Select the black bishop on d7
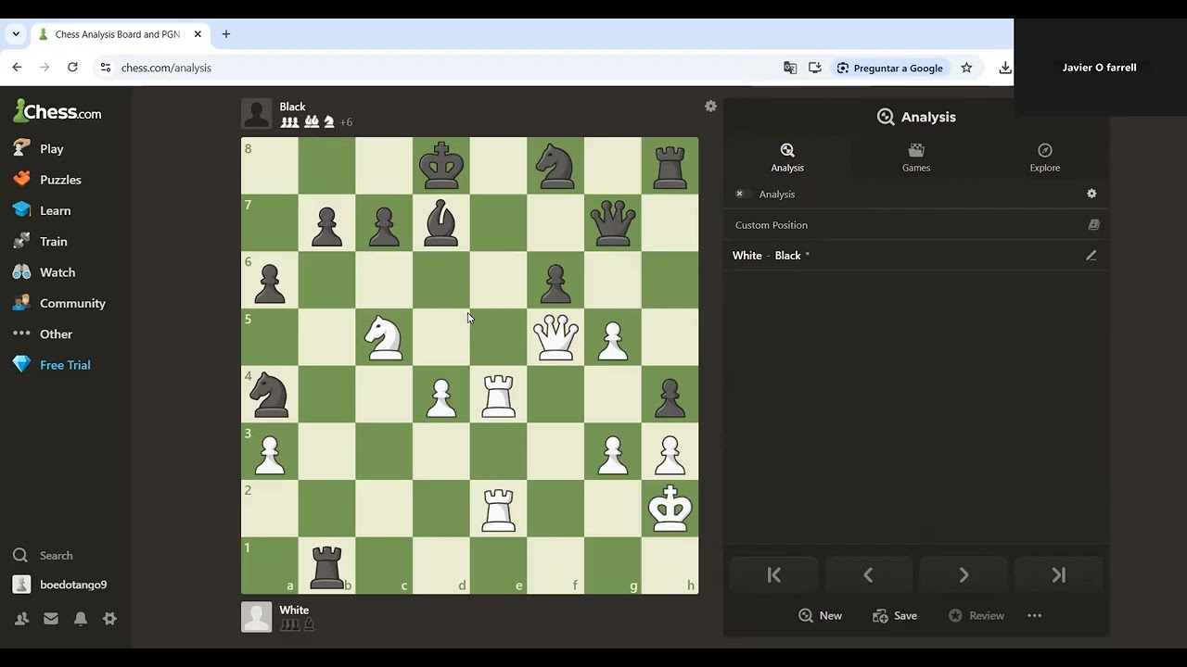Screen dimensions: 1187x667 (x=441, y=223)
